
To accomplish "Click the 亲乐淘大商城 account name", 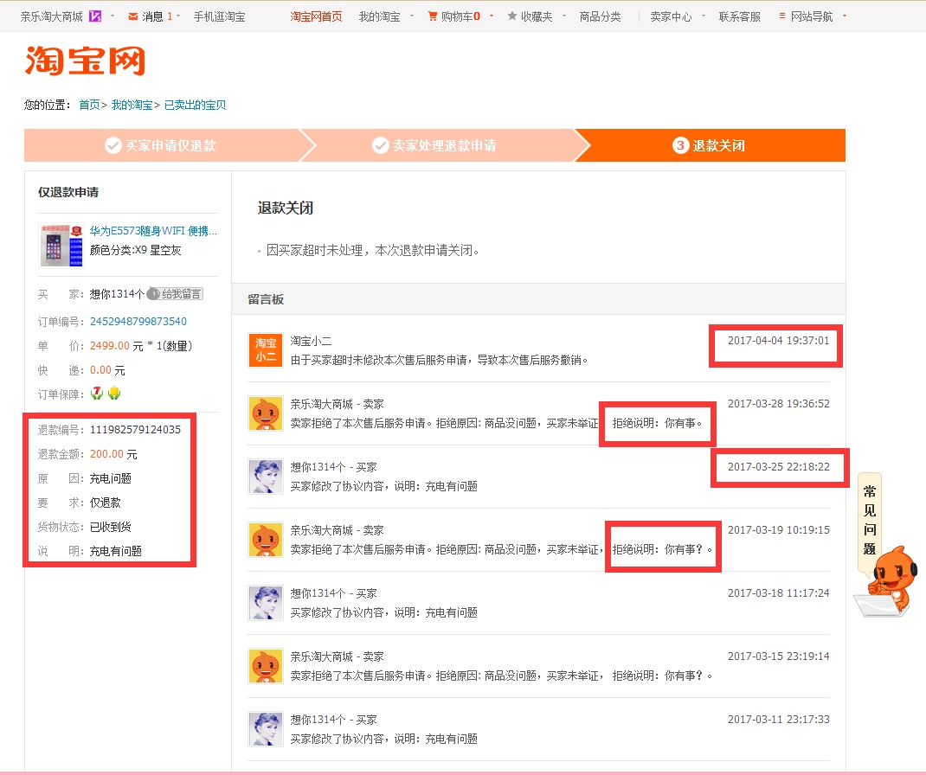I will click(x=51, y=16).
